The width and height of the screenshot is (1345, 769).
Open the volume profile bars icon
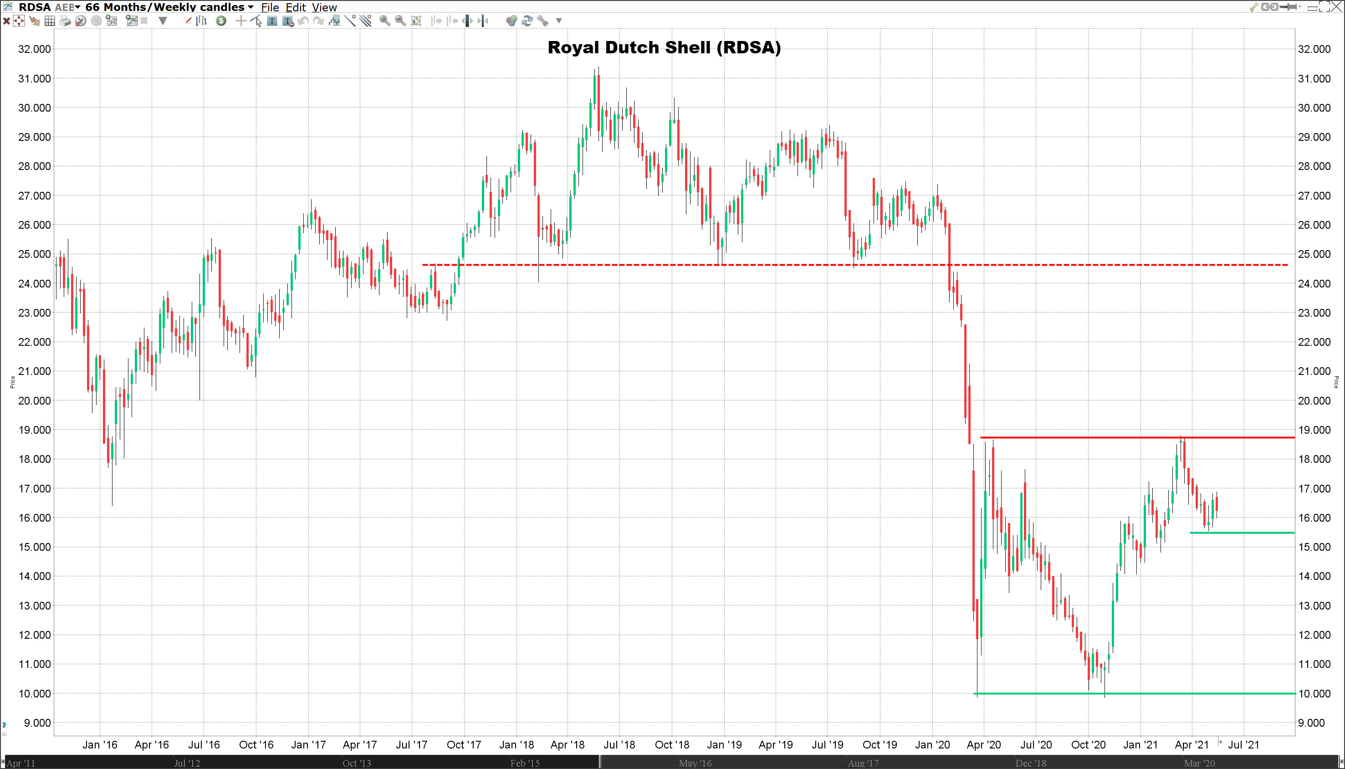click(x=335, y=21)
